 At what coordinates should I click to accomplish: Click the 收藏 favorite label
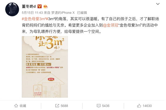pyautogui.click(x=23, y=106)
